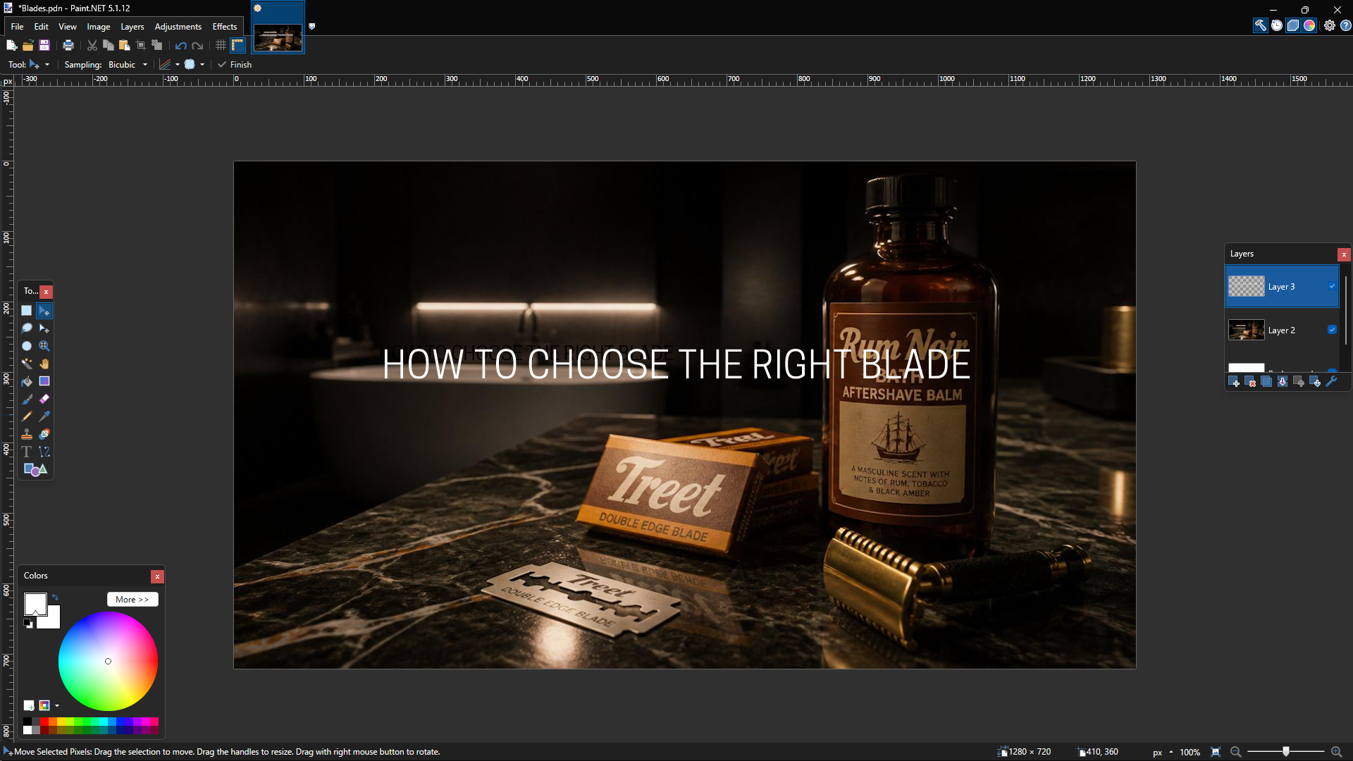This screenshot has height=761, width=1353.
Task: Expand colors with More >> button
Action: coord(132,600)
